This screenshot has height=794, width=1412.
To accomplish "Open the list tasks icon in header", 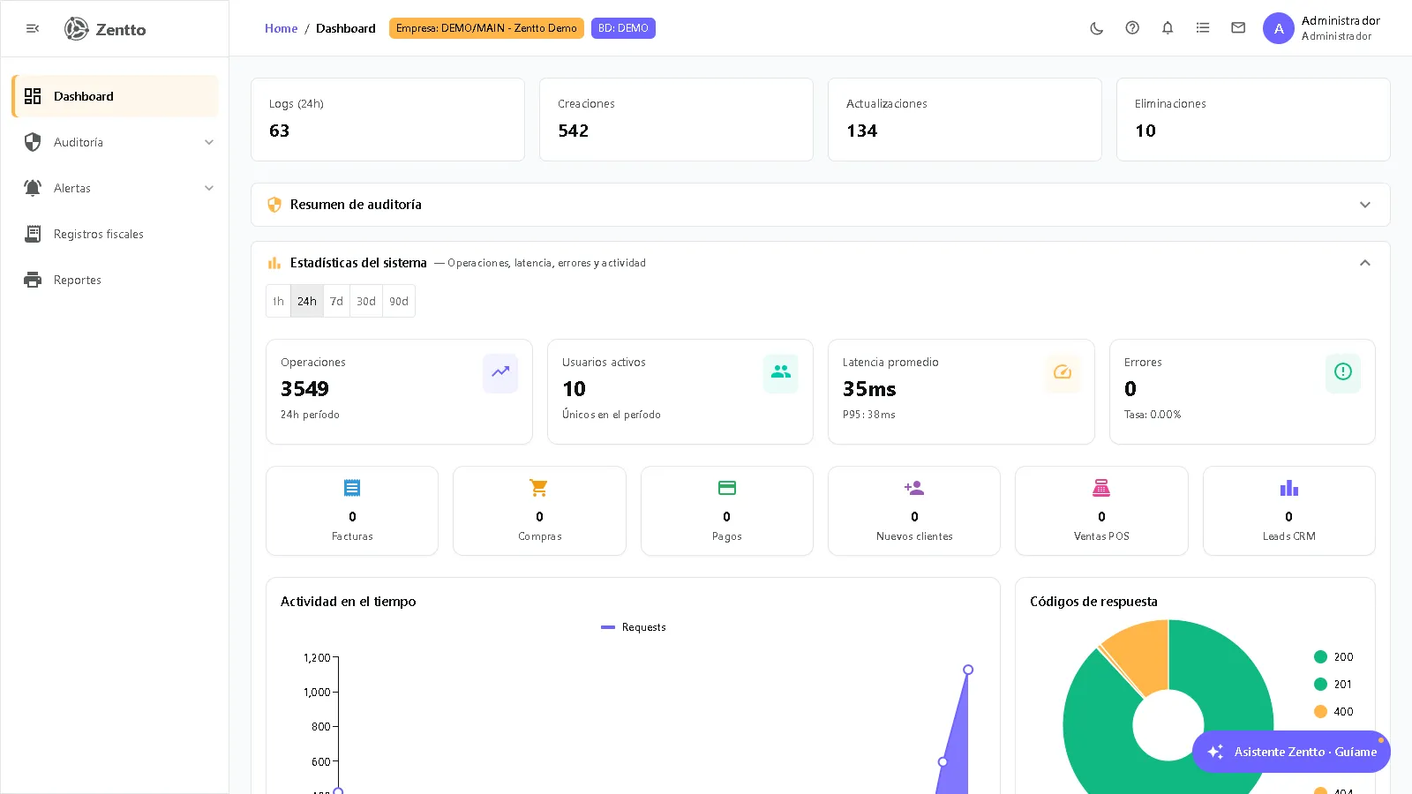I will pyautogui.click(x=1203, y=28).
